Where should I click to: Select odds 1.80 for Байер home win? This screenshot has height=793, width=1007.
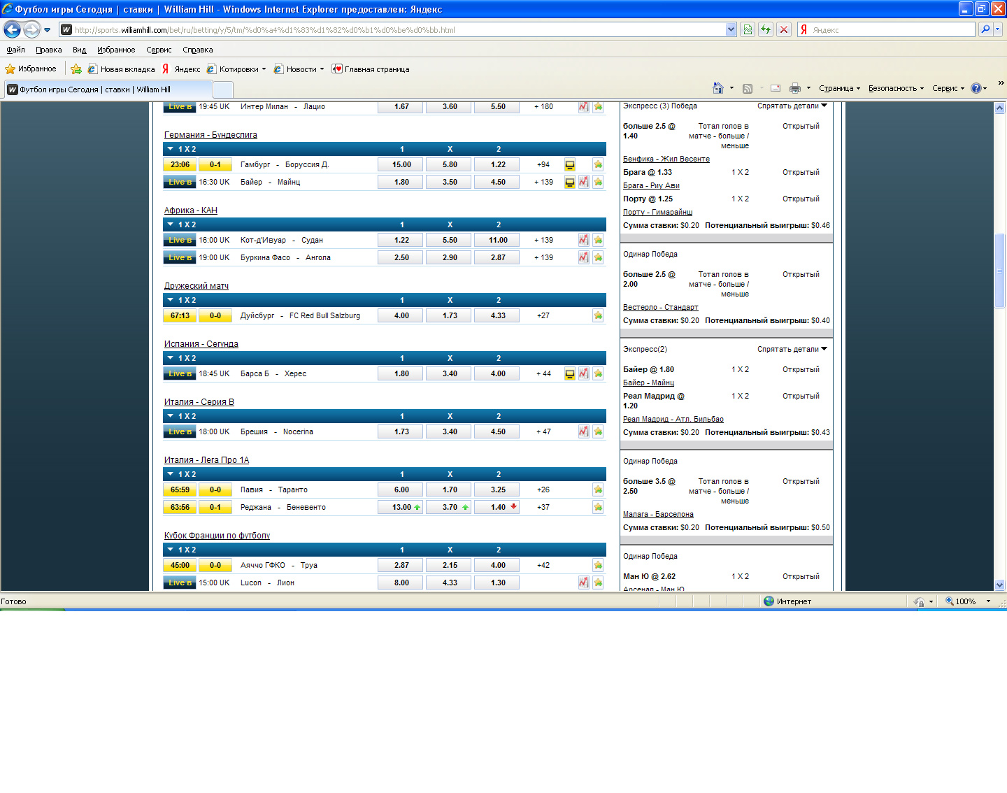pos(401,182)
